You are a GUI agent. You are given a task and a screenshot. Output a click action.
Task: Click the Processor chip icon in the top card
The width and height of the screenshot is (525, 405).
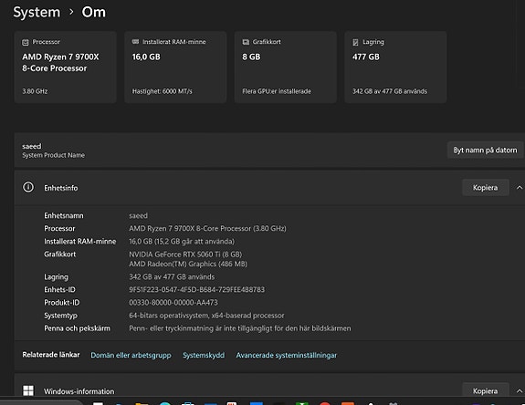click(26, 42)
